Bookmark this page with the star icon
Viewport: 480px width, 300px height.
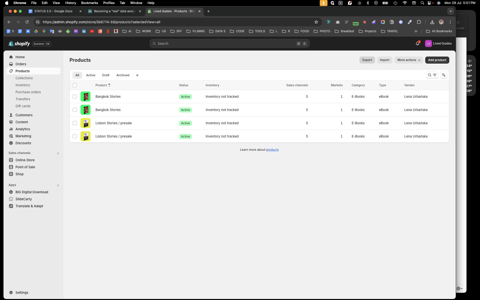316,22
